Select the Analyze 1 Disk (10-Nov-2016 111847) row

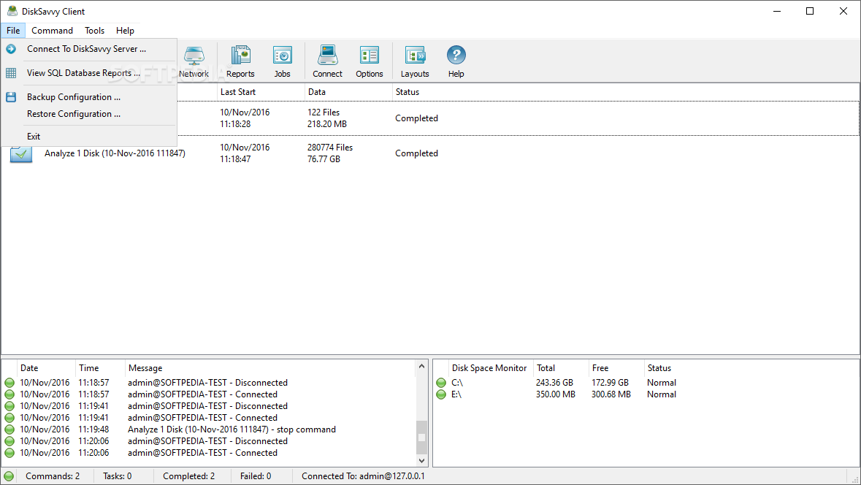[430, 153]
